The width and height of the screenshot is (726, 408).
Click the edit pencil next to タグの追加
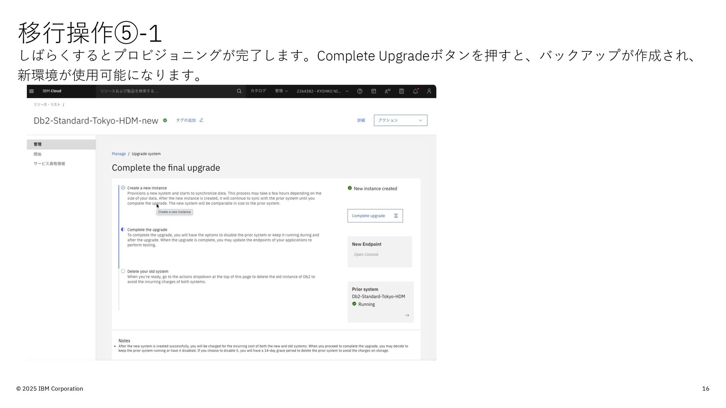(202, 120)
